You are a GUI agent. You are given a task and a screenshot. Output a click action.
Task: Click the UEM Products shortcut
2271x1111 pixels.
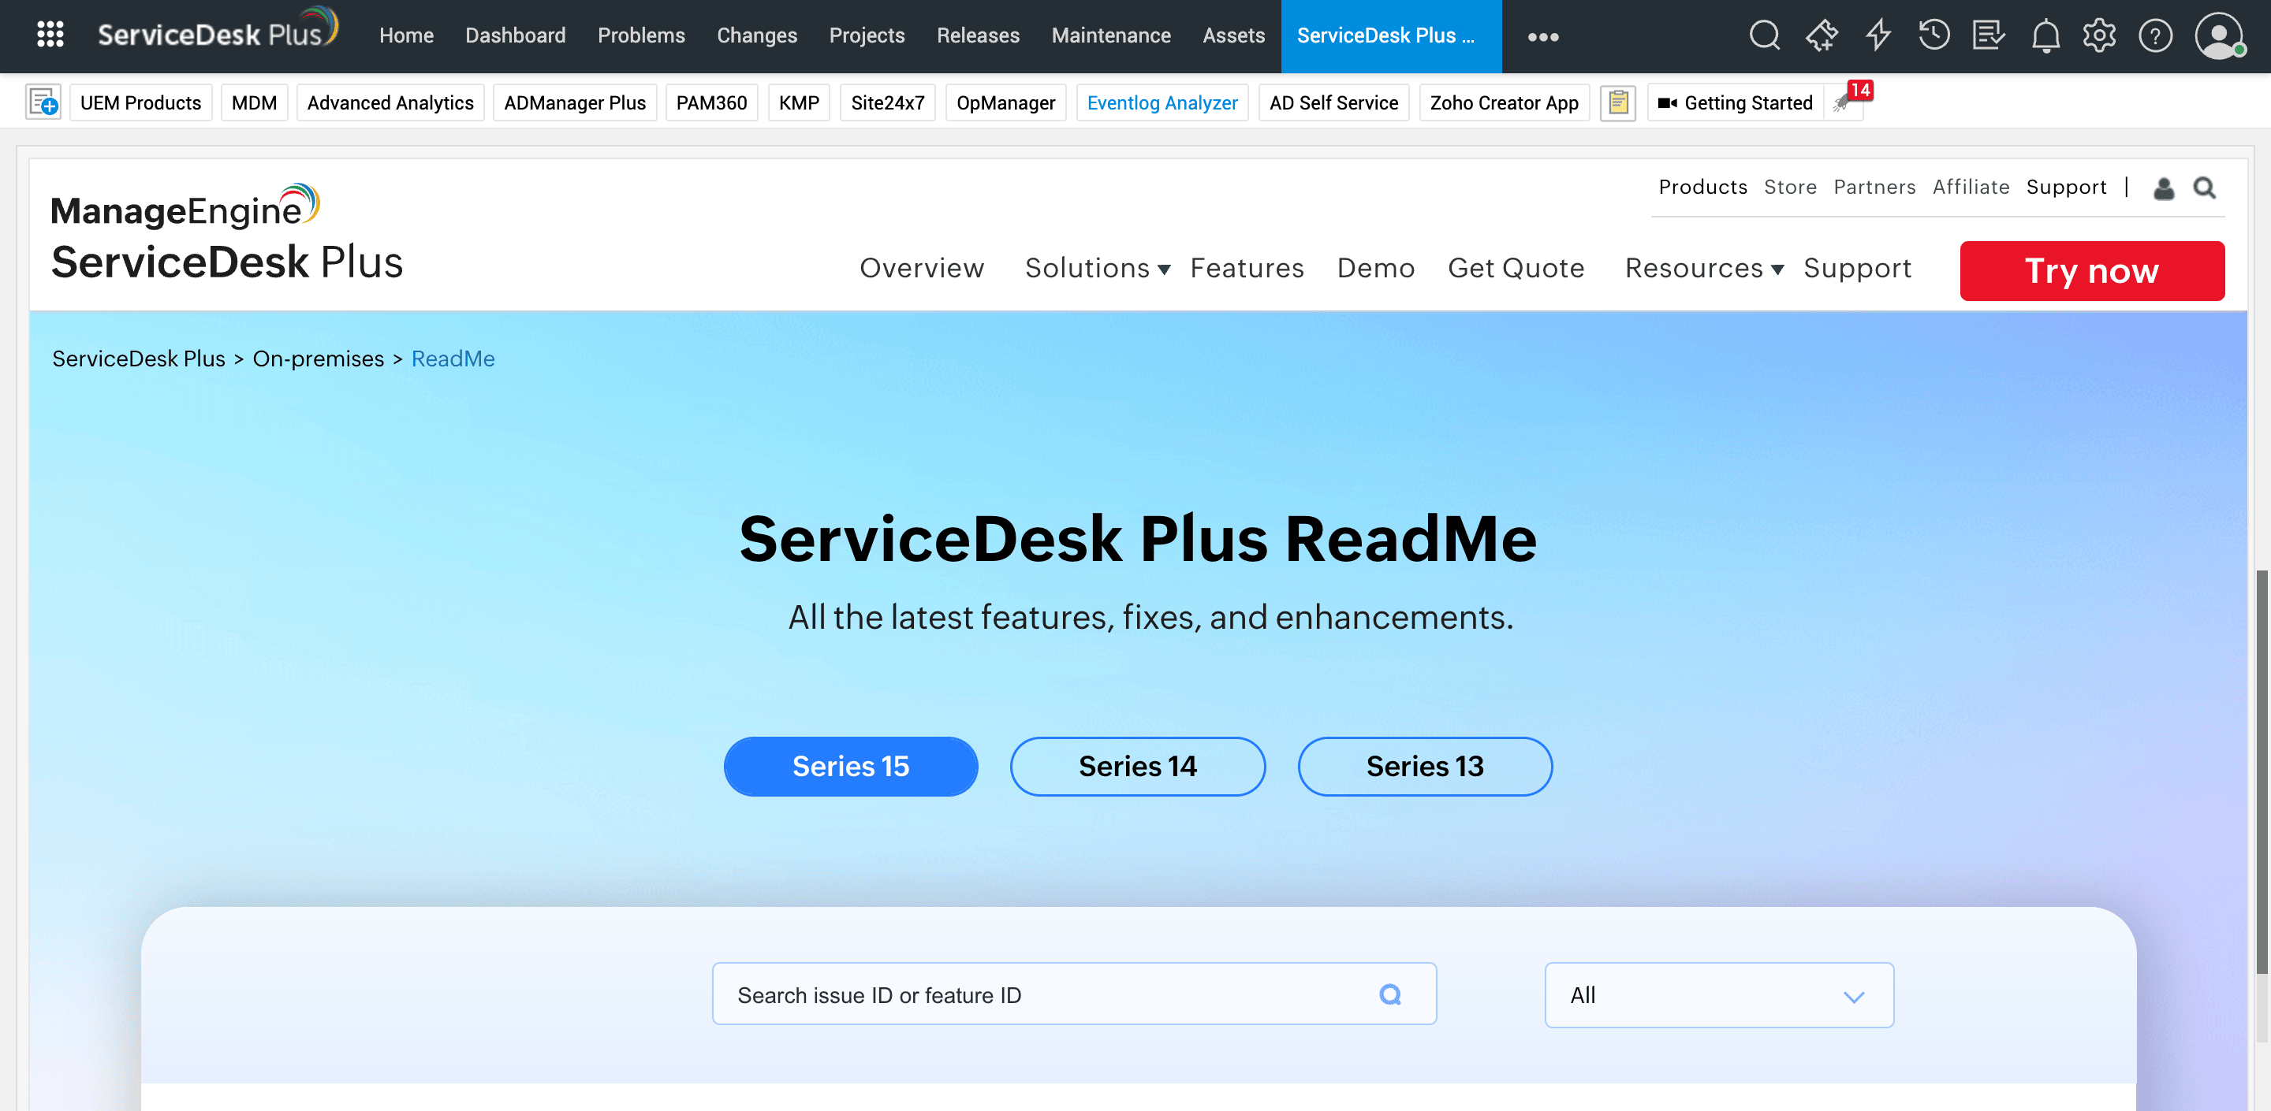click(140, 102)
